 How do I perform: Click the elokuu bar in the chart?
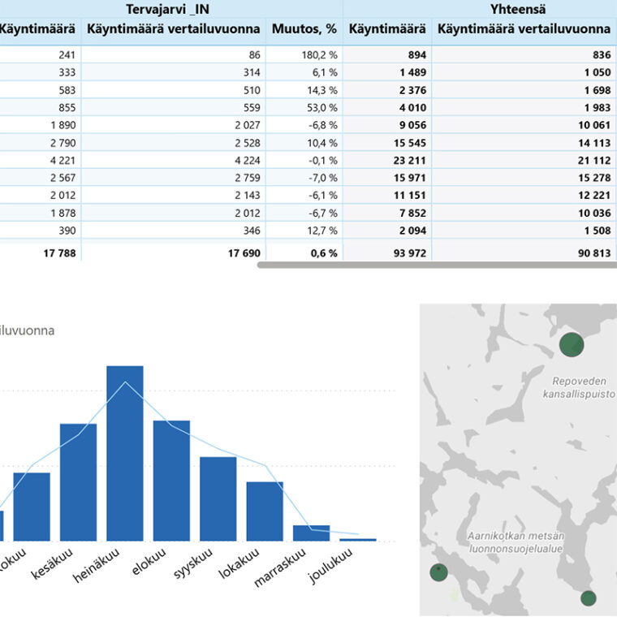click(171, 480)
